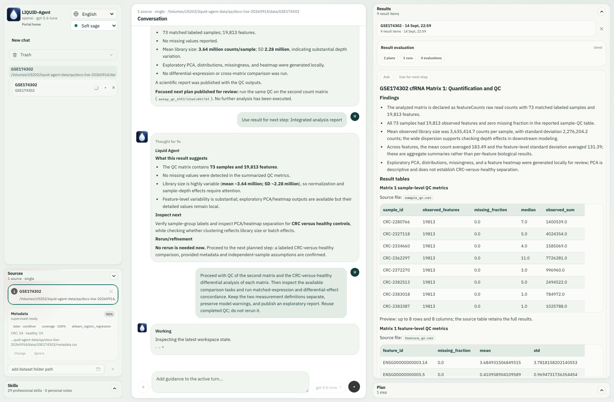Viewport: 614px width, 402px height.
Task: Select the GSE174302 workspace in sidebar
Action: point(63,72)
